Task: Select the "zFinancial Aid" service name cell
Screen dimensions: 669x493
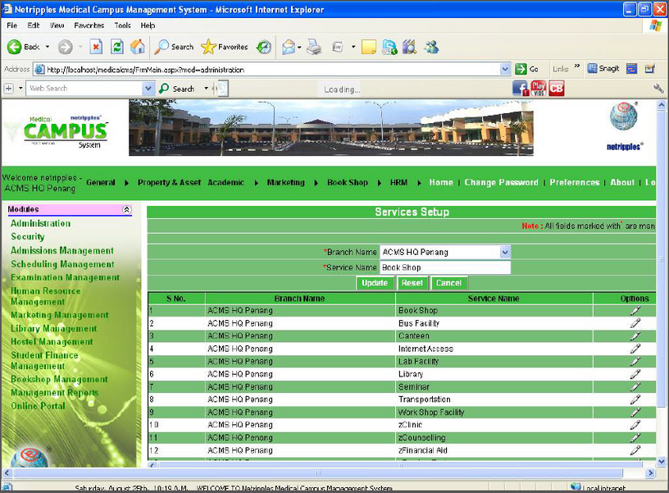Action: tap(494, 450)
